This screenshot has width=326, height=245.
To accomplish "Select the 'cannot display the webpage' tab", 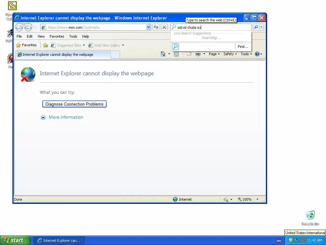I will [63, 55].
